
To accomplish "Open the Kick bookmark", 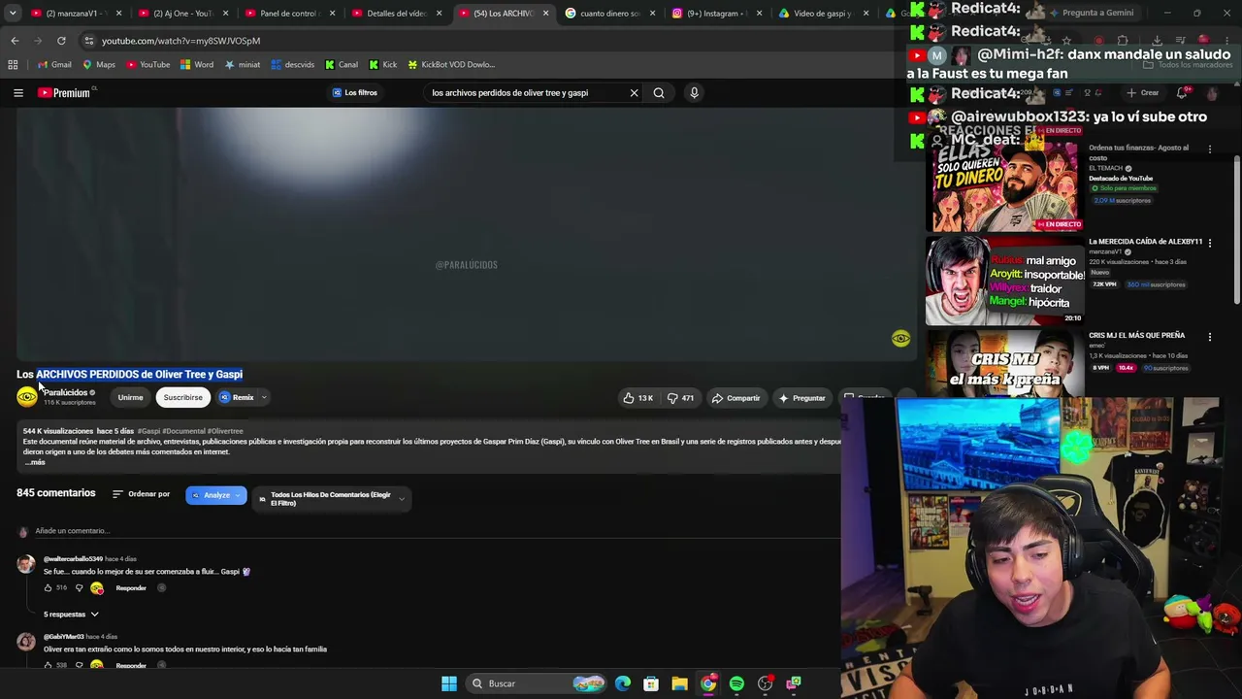I will click(382, 65).
